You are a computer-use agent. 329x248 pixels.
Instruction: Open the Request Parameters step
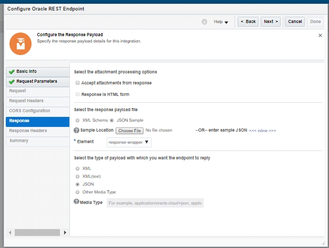click(x=37, y=82)
